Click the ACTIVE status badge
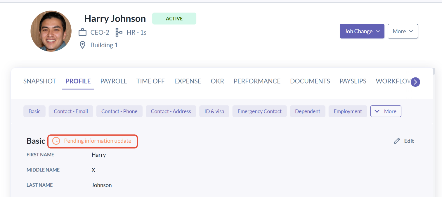442x197 pixels. 174,18
